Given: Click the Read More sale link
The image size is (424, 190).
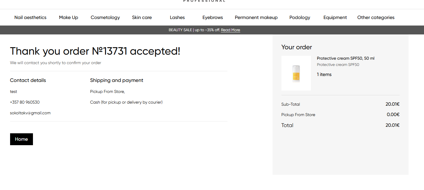Looking at the screenshot, I should [230, 30].
